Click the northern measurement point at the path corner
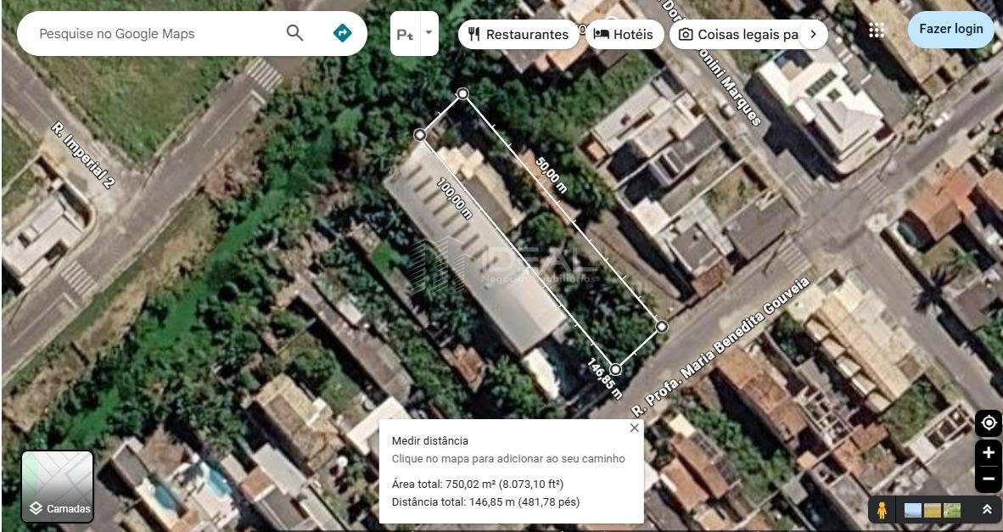This screenshot has width=1003, height=532. click(x=462, y=94)
